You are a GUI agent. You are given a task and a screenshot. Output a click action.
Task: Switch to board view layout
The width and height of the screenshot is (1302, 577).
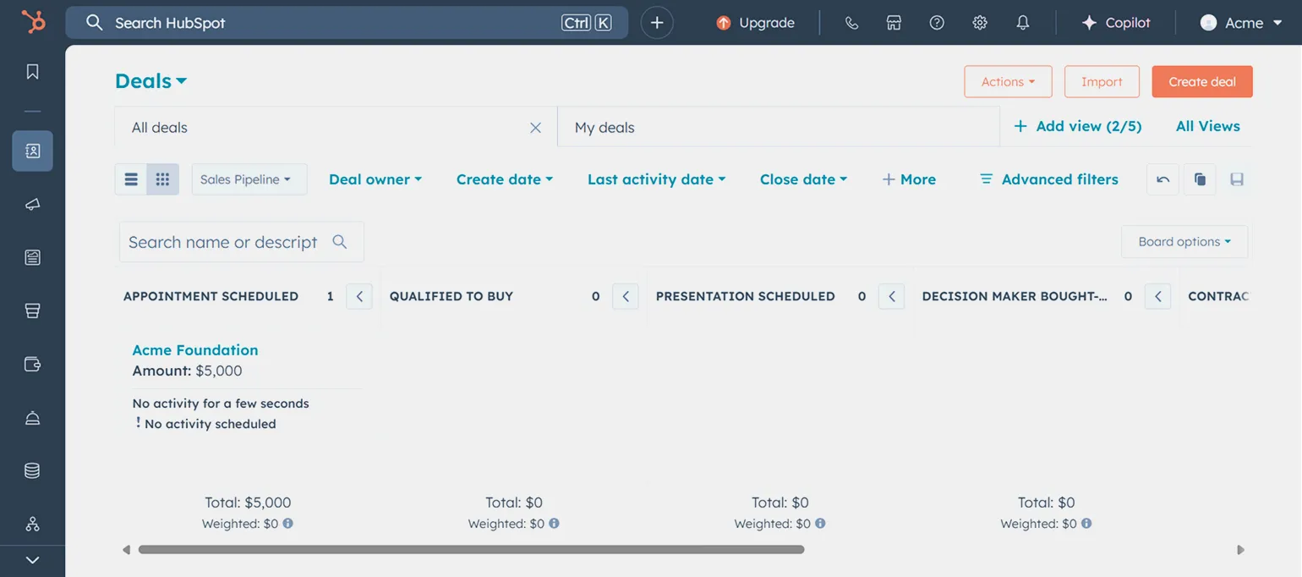point(163,179)
